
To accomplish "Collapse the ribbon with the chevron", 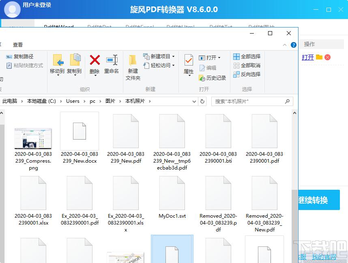I will [x=285, y=45].
